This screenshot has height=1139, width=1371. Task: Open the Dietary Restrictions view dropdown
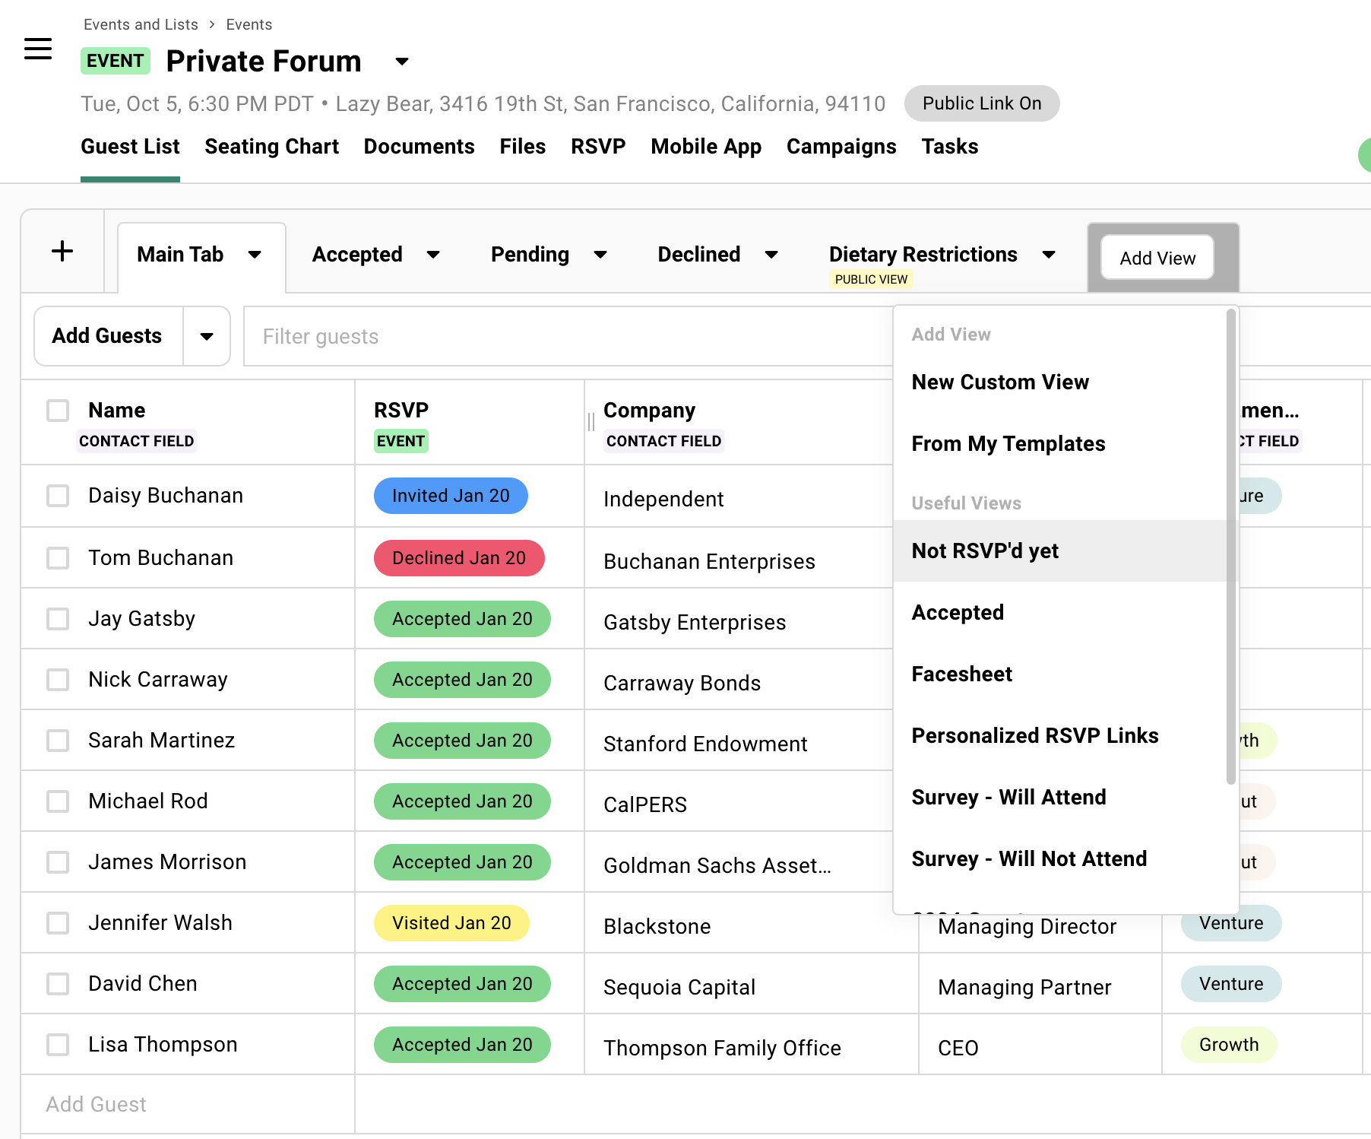click(x=1049, y=255)
